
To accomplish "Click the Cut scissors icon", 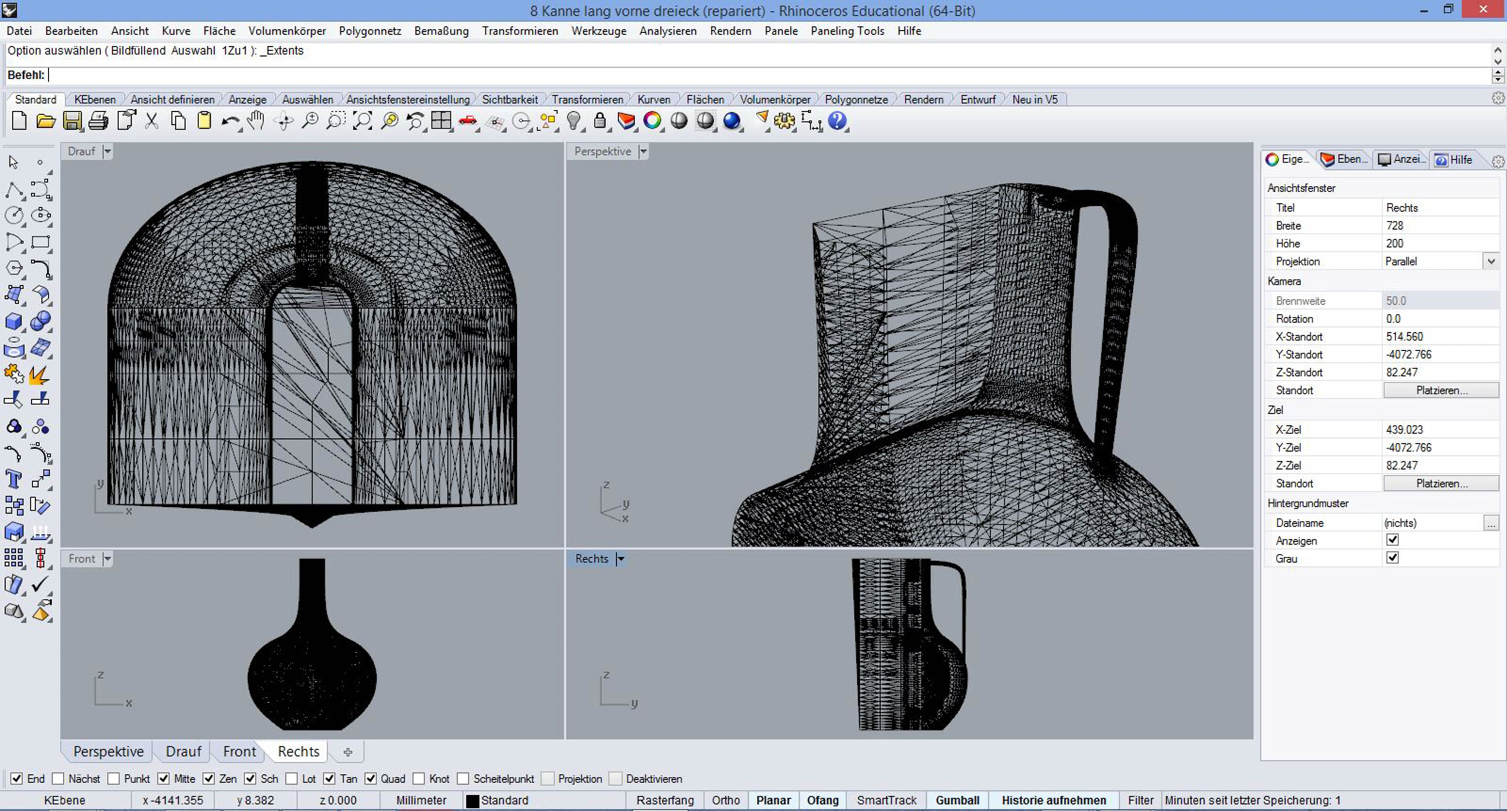I will [152, 121].
